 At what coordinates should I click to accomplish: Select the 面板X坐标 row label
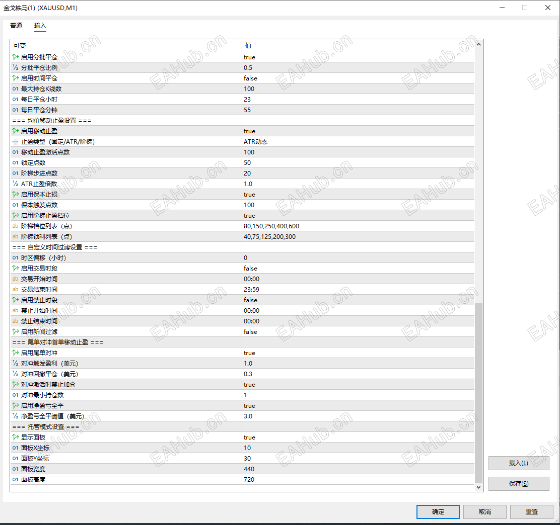(35, 448)
